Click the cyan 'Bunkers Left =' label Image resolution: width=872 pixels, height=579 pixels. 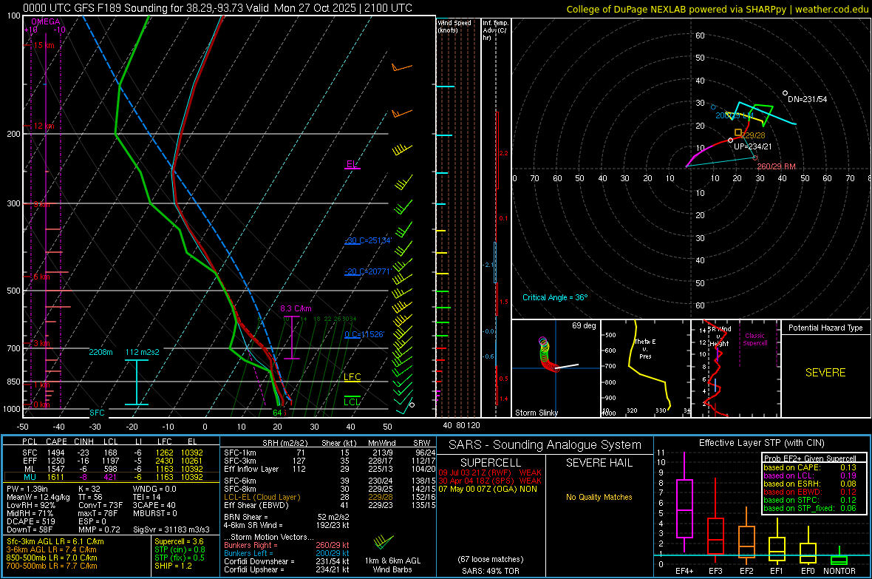coord(248,553)
